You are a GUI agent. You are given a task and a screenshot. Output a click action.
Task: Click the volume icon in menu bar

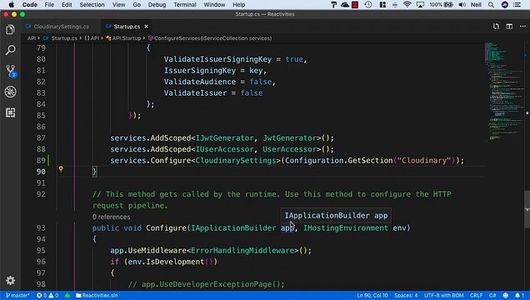[x=462, y=5]
